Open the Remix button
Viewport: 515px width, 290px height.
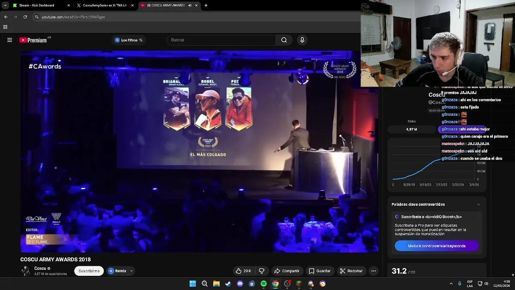tap(117, 271)
